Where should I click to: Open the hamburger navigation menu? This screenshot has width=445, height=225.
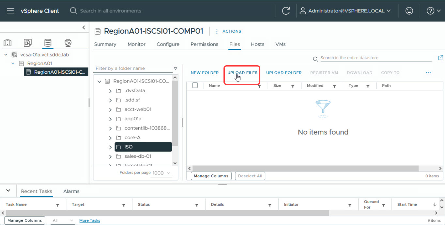10,11
